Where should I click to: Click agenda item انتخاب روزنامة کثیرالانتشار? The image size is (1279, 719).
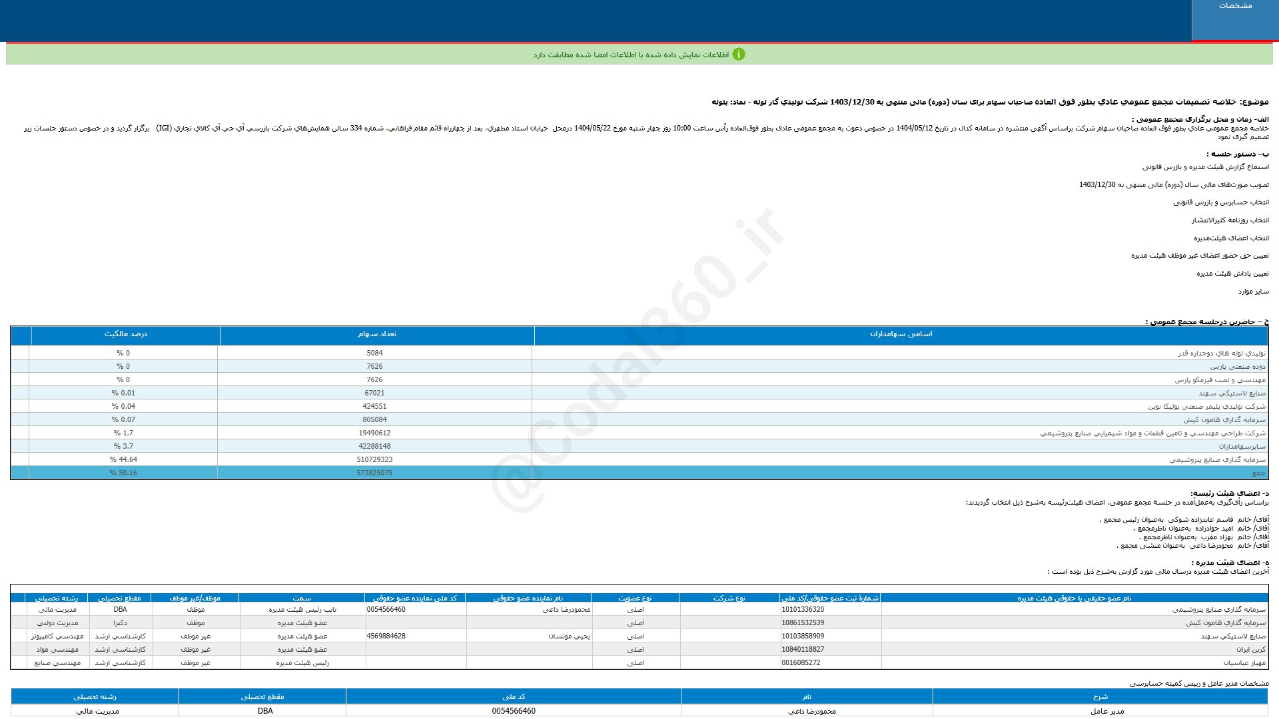click(1230, 220)
